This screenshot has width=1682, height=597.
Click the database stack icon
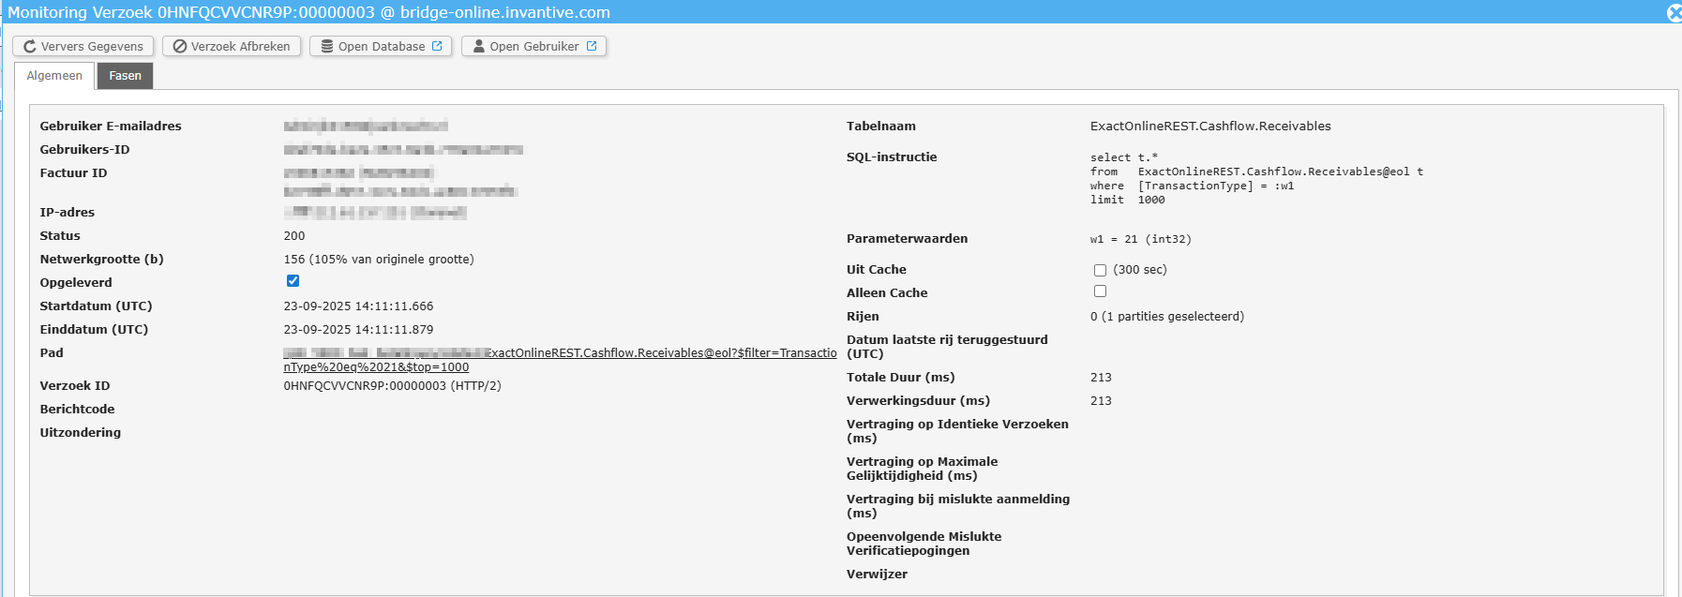coord(327,47)
